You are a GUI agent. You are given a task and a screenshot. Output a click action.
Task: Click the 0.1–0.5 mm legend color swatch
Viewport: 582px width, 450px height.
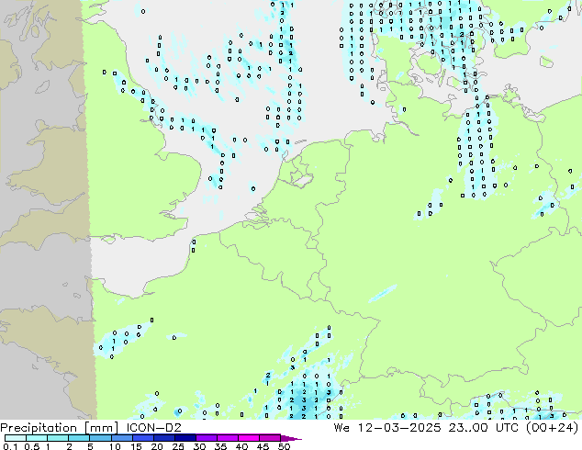coord(16,438)
